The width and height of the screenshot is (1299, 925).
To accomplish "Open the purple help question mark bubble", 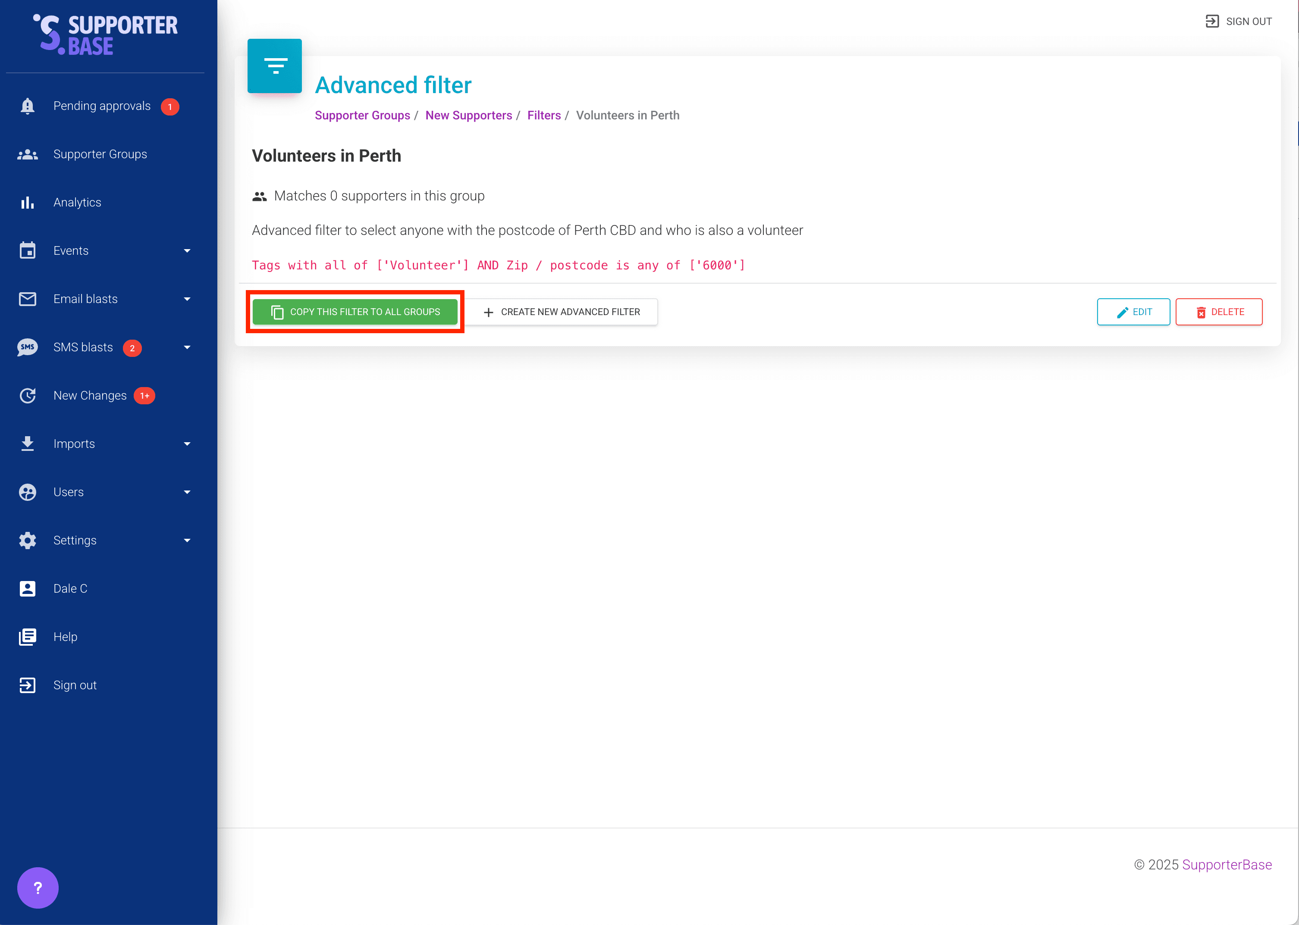I will tap(38, 887).
